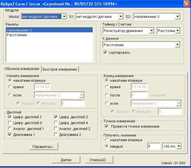
Task: Enable Диаграмма 2 checkbox
Action: pyautogui.click(x=56, y=134)
